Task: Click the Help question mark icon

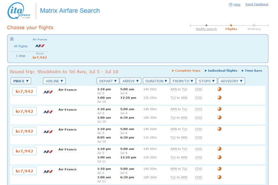Action: point(230,5)
